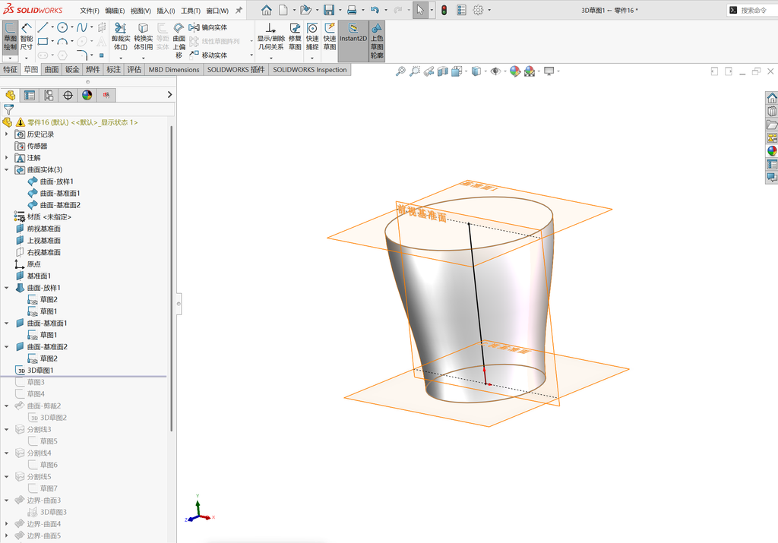Click the Zoom to Fit view icon

pos(400,71)
